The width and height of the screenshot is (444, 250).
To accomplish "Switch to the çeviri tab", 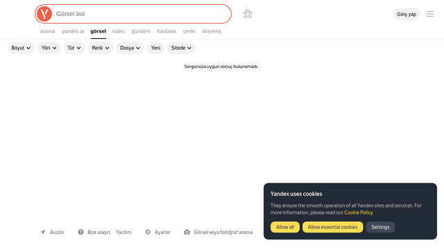I will [x=189, y=31].
